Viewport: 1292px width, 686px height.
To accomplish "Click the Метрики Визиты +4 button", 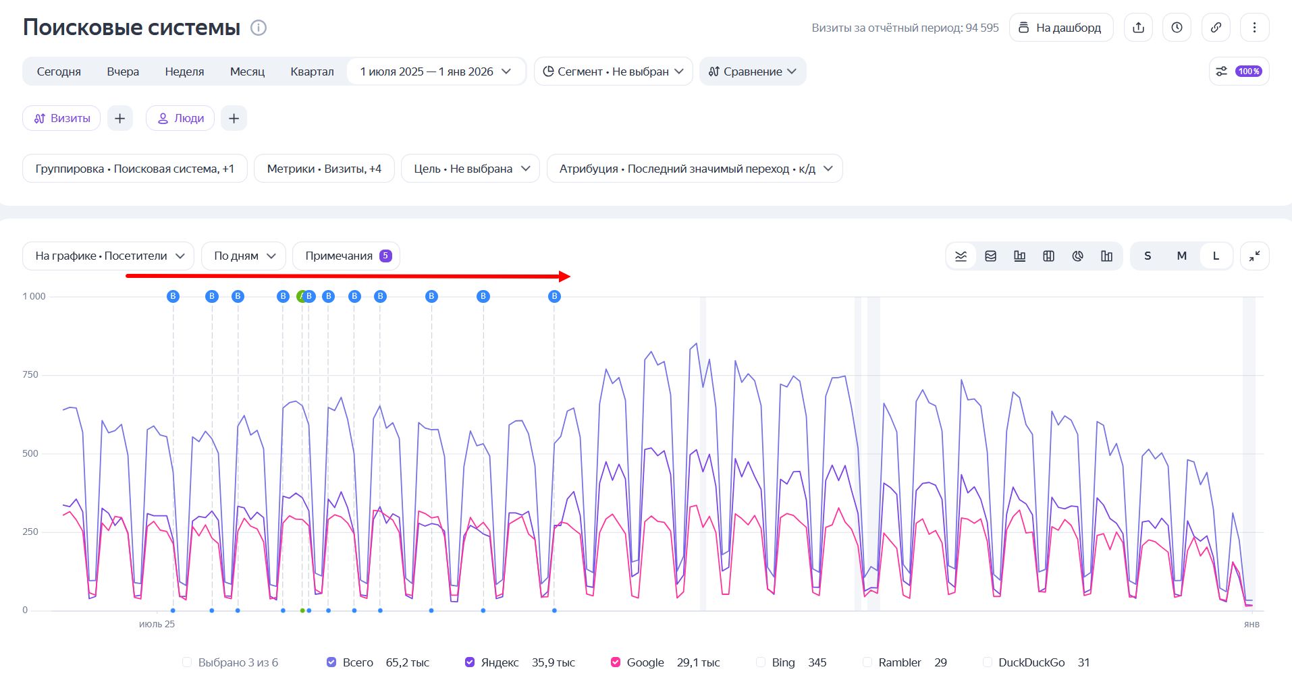I will click(324, 169).
